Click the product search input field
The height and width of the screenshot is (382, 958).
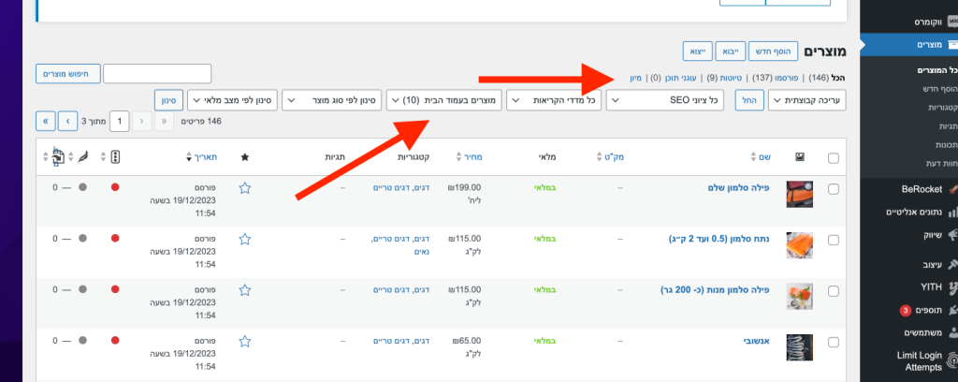pos(157,73)
